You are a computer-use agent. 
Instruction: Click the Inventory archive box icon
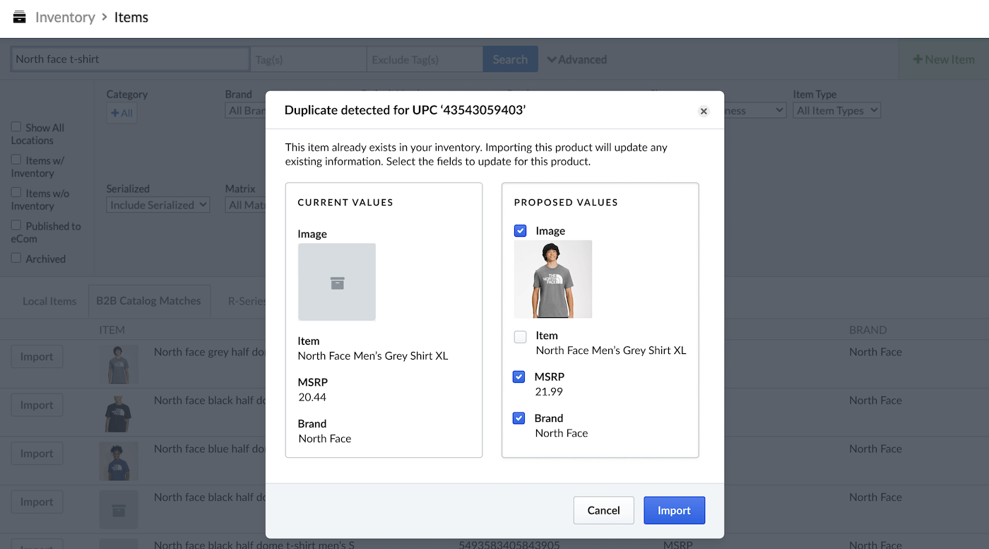[19, 17]
